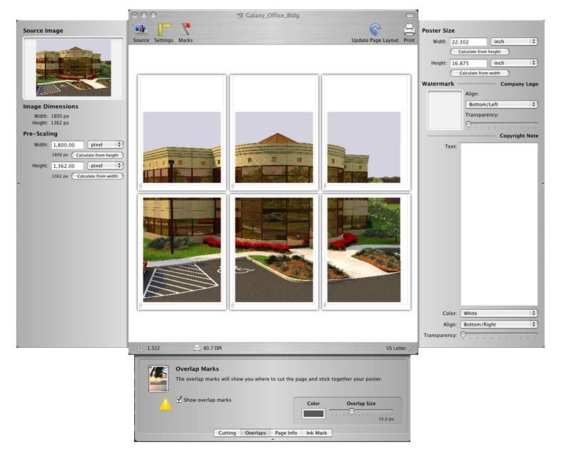Select the top-middle poster page with roof
The image size is (571, 457).
coord(274,133)
